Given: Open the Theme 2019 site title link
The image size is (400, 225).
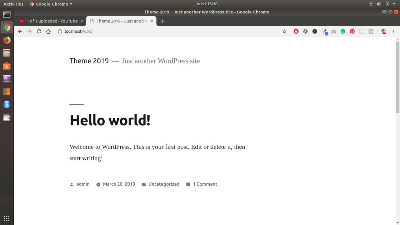Looking at the screenshot, I should (x=89, y=61).
